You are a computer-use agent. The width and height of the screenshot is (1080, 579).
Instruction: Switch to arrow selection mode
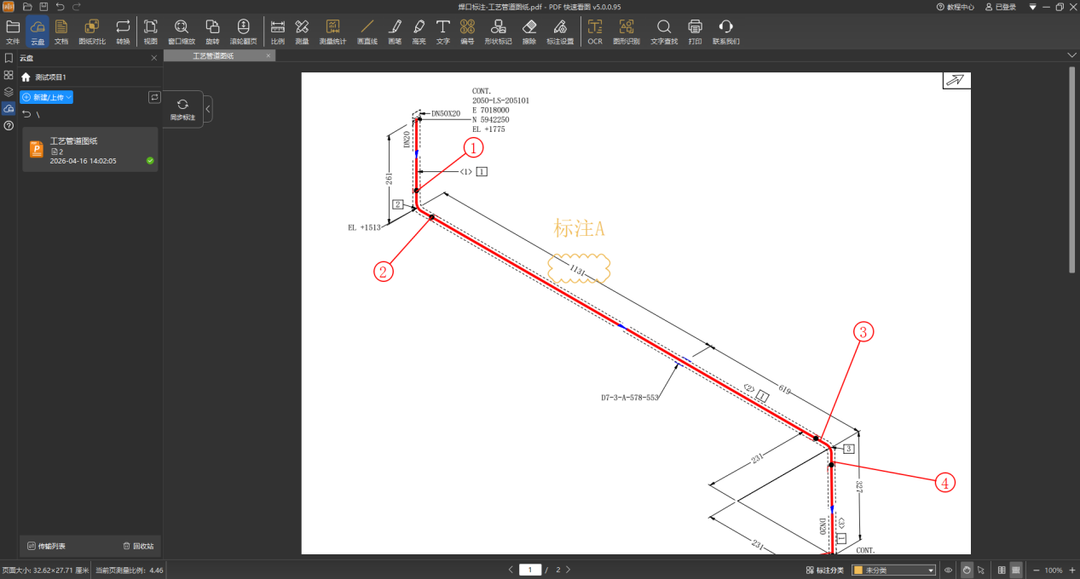981,570
